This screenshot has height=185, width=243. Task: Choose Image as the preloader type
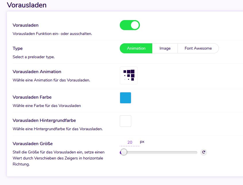click(165, 48)
